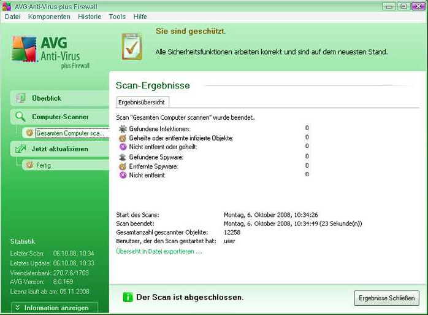Click the Start des Scans date value
The width and height of the screenshot is (428, 315).
point(271,215)
